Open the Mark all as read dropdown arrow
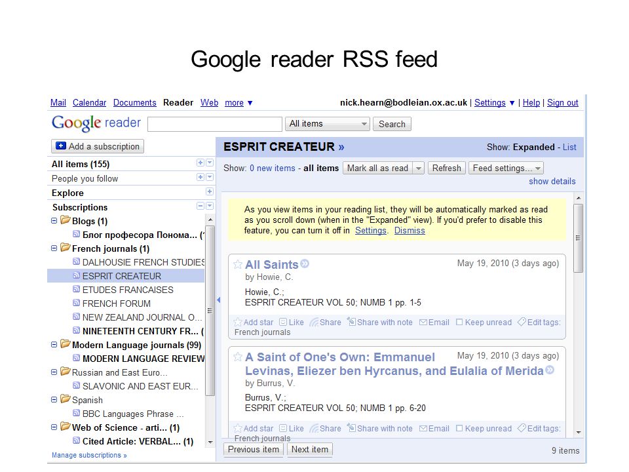 point(419,168)
